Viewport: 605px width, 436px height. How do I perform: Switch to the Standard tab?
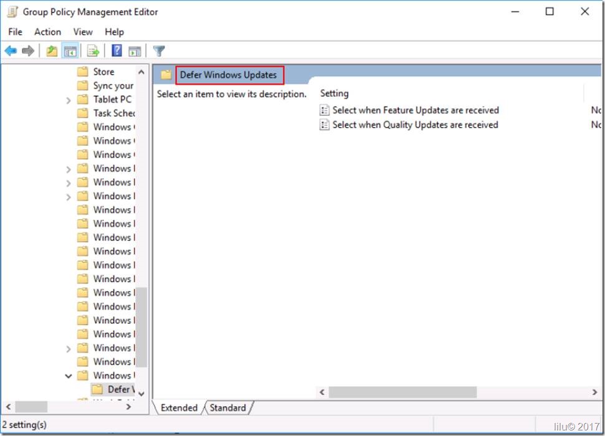[x=227, y=408]
